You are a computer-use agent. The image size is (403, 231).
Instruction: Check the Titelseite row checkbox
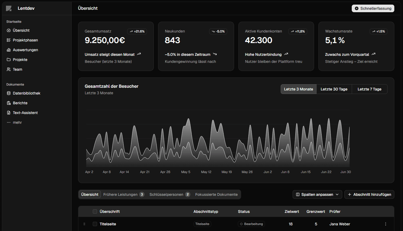click(95, 224)
